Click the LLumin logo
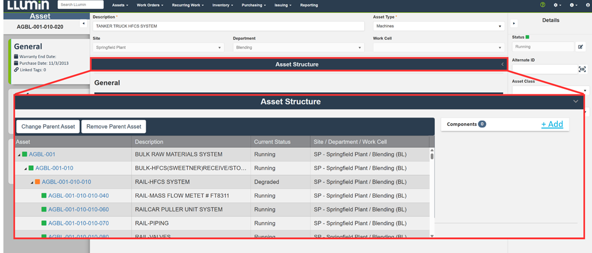The height and width of the screenshot is (253, 592). click(28, 5)
